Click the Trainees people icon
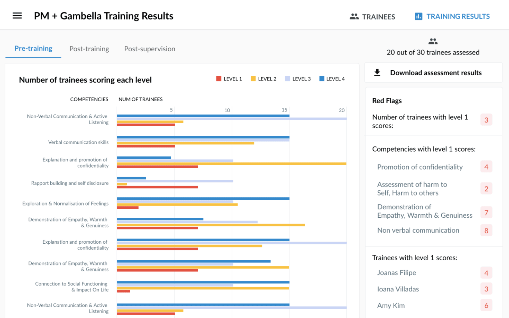This screenshot has height=318, width=509. pyautogui.click(x=354, y=16)
